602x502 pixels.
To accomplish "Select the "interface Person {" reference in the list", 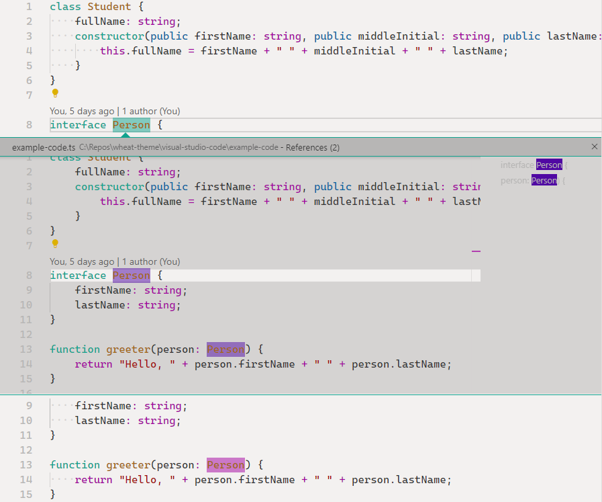I will pos(534,165).
